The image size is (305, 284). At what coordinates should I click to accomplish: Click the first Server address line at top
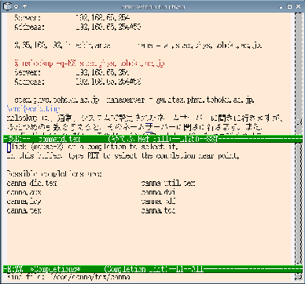pos(72,18)
